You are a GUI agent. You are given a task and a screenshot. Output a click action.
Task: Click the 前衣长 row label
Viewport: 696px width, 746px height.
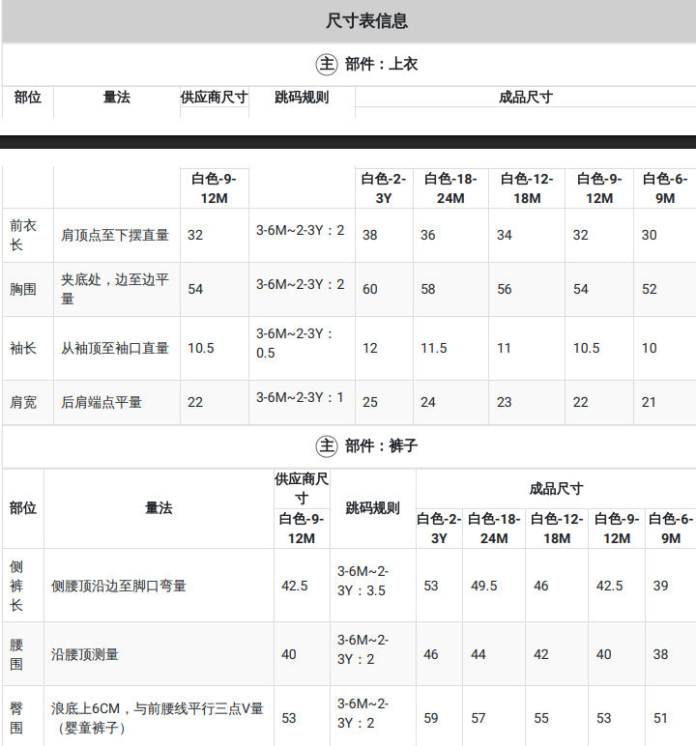pos(23,235)
